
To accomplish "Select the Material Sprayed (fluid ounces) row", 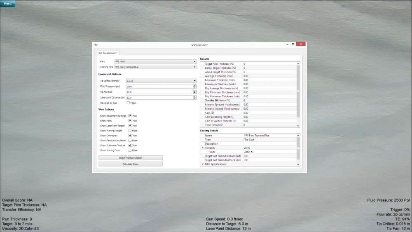I will tap(248, 105).
